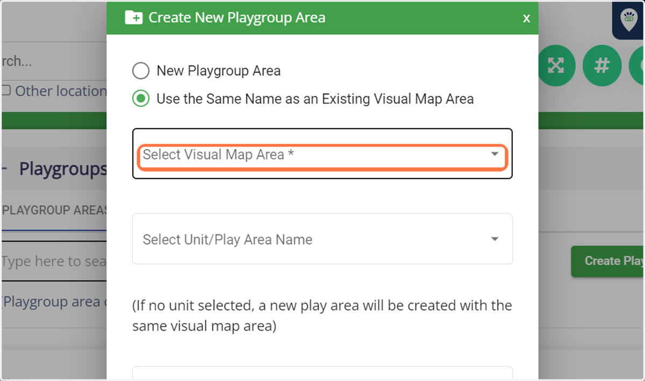Close the Create New Playgroup Area dialog
This screenshot has height=381, width=645.
point(526,18)
